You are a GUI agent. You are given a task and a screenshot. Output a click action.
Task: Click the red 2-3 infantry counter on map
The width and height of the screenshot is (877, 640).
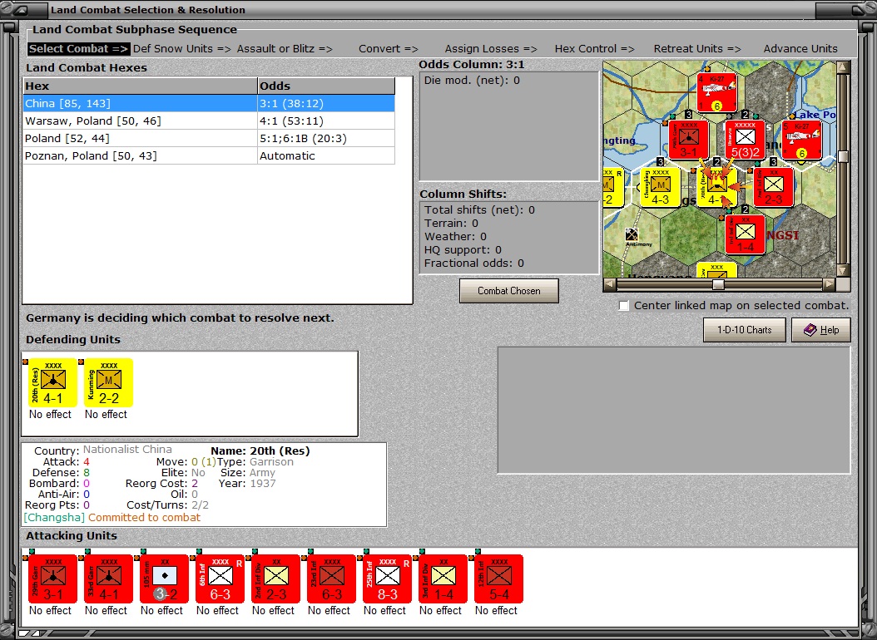click(x=774, y=187)
